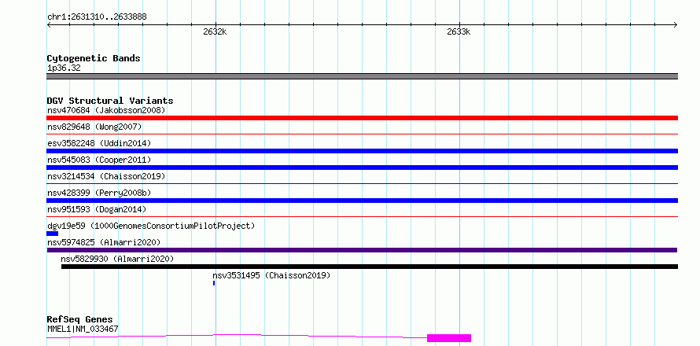Viewport: 700px width, 346px height.
Task: Open the nsv5829930 (Almarri2020) label
Action: 117,259
